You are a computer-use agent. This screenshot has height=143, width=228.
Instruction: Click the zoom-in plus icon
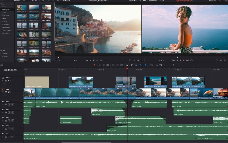tap(178, 65)
